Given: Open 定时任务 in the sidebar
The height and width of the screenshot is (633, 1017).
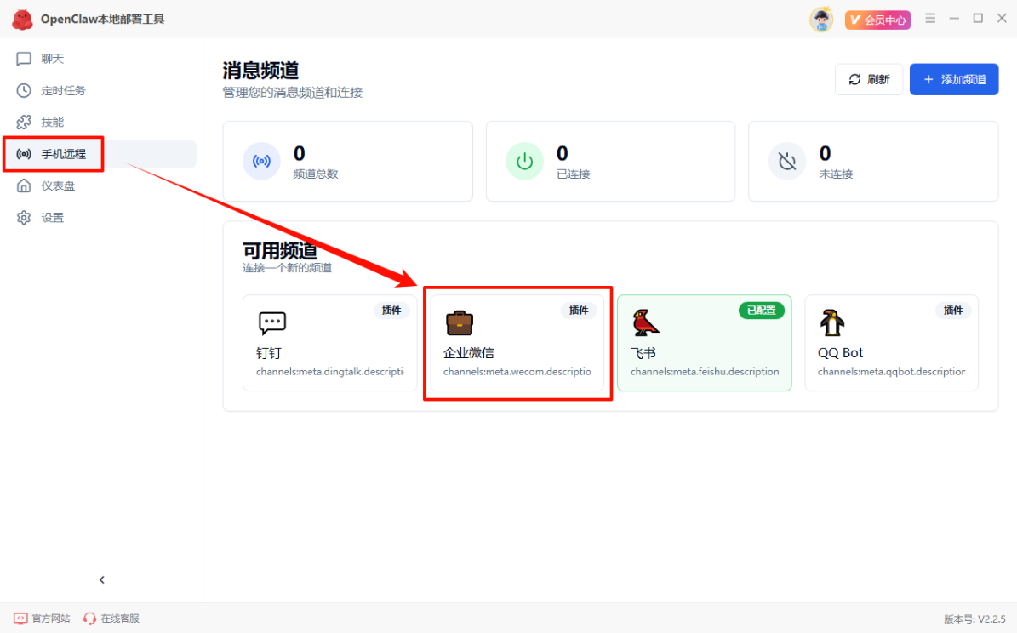Looking at the screenshot, I should point(63,90).
